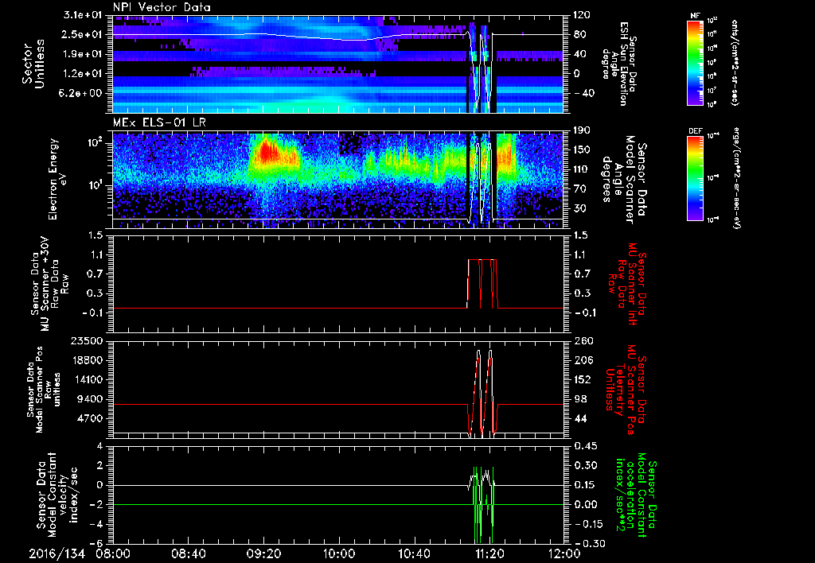Click the 98 telemetry tick value
Image resolution: width=815 pixels, height=563 pixels.
pos(579,399)
